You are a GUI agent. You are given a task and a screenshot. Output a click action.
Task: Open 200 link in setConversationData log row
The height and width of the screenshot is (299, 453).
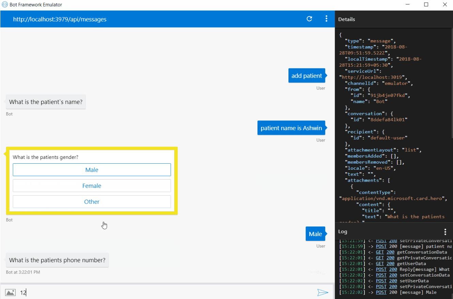point(393,275)
